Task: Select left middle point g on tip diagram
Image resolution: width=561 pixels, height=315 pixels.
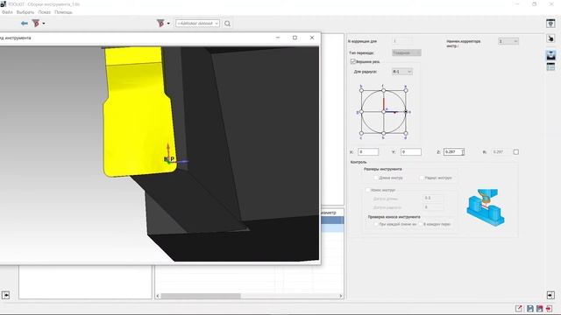Action: point(361,112)
